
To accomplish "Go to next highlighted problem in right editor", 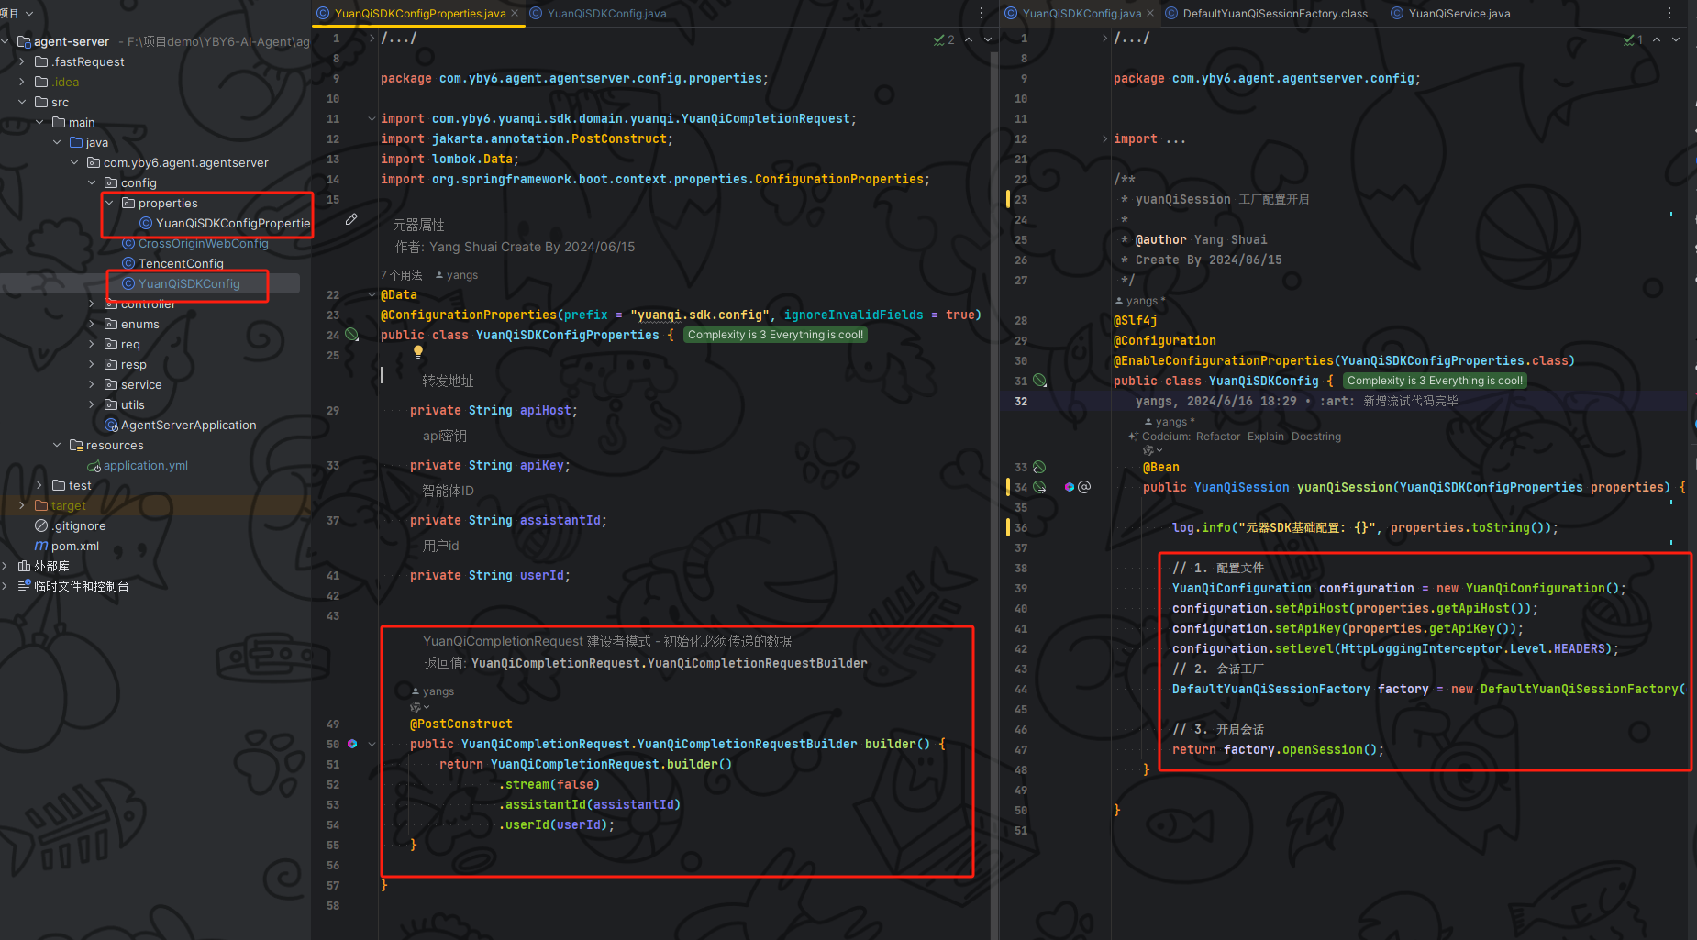I will tap(1676, 39).
